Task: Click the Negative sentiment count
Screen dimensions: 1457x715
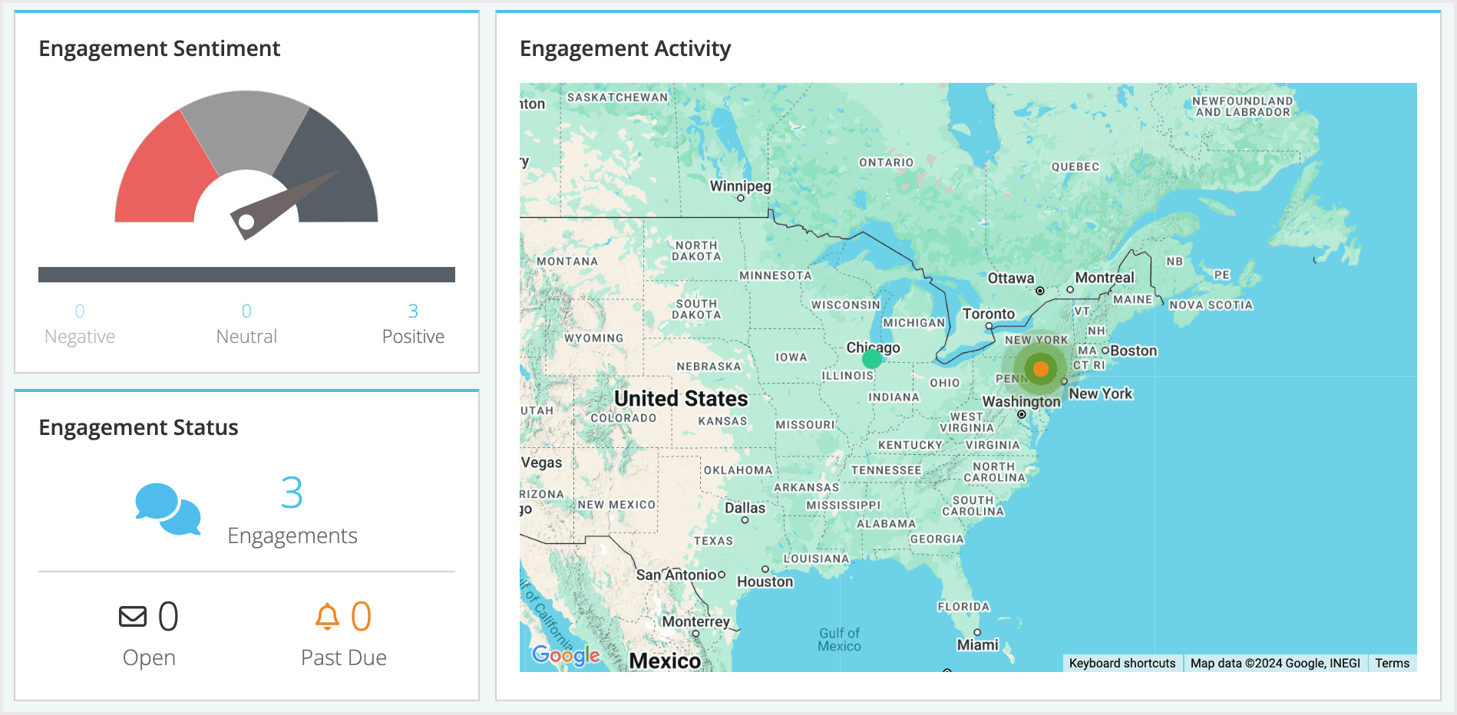Action: click(79, 311)
